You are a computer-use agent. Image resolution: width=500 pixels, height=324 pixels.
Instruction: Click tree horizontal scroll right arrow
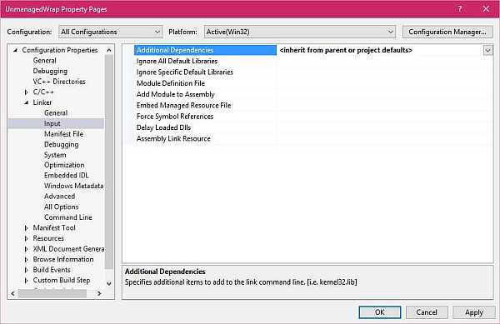point(99,293)
